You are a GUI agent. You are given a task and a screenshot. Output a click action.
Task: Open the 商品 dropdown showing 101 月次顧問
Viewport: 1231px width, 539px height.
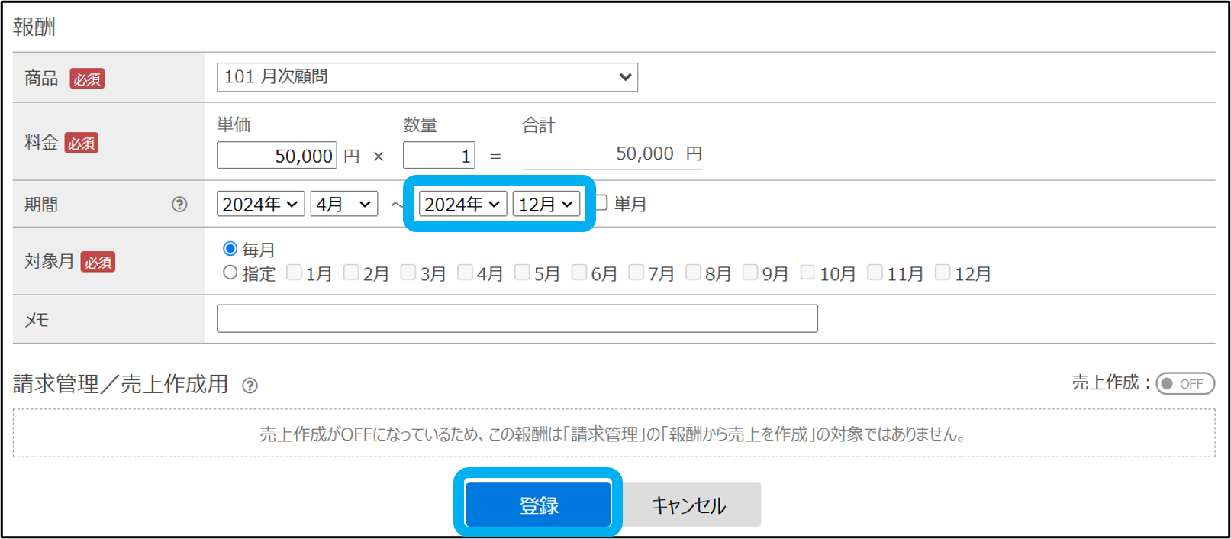pos(427,77)
